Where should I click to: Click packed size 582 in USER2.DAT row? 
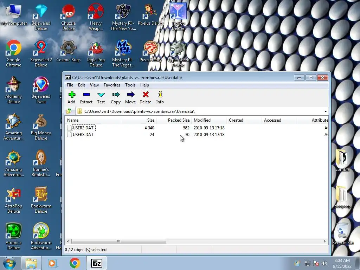pyautogui.click(x=186, y=128)
